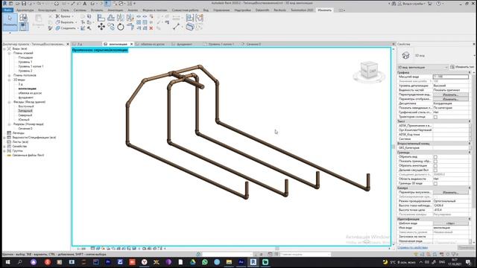Click the Изменить тип button
This screenshot has height=268, width=477.
(x=462, y=67)
